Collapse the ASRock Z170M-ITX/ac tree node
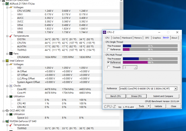The image size is (186, 131). pyautogui.click(x=3, y=4)
